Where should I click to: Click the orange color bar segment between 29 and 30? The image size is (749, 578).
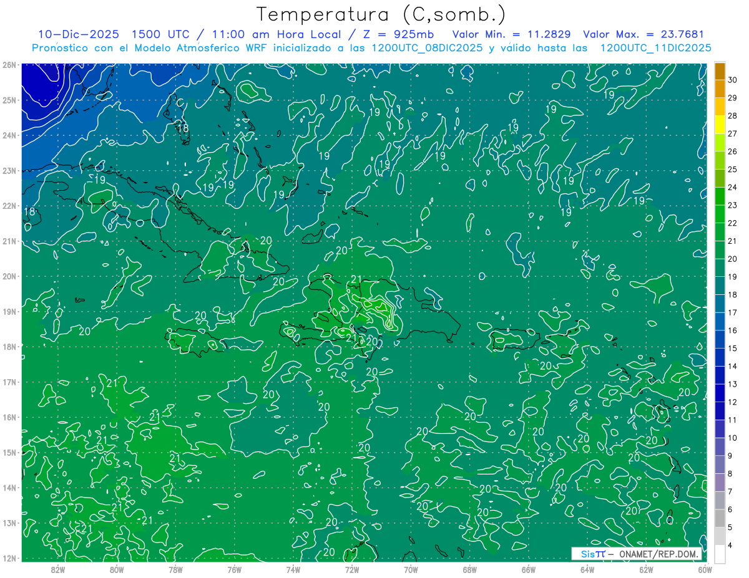tap(720, 89)
